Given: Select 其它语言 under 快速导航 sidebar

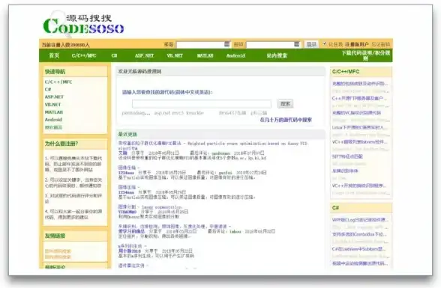Looking at the screenshot, I should [x=53, y=127].
